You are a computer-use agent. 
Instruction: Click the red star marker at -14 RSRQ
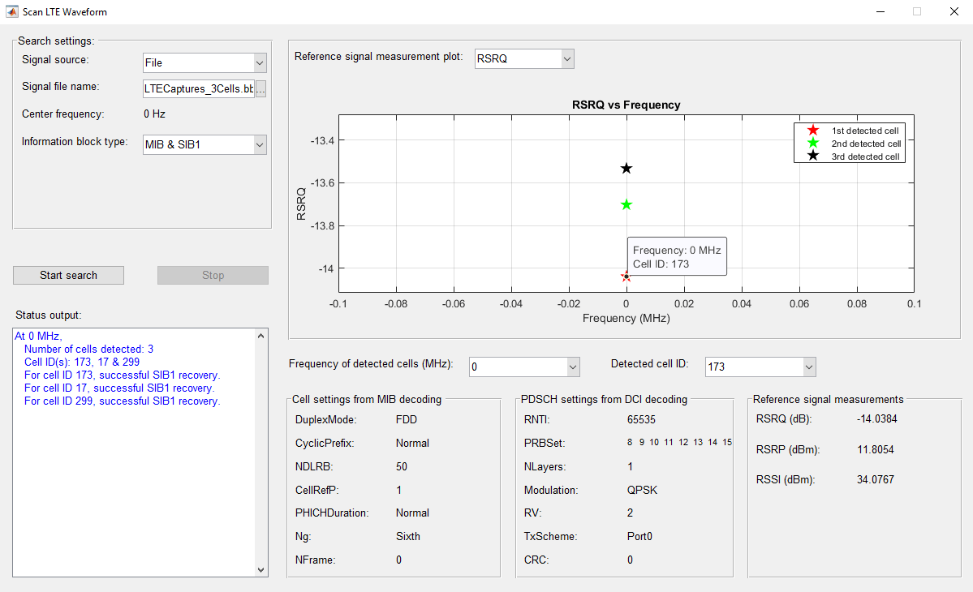tap(626, 277)
